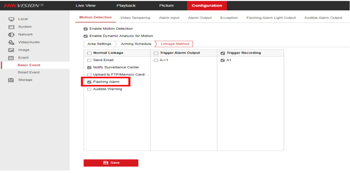The image size is (350, 173).
Task: Disable the Enable Motion Detection checkbox
Action: [86, 29]
